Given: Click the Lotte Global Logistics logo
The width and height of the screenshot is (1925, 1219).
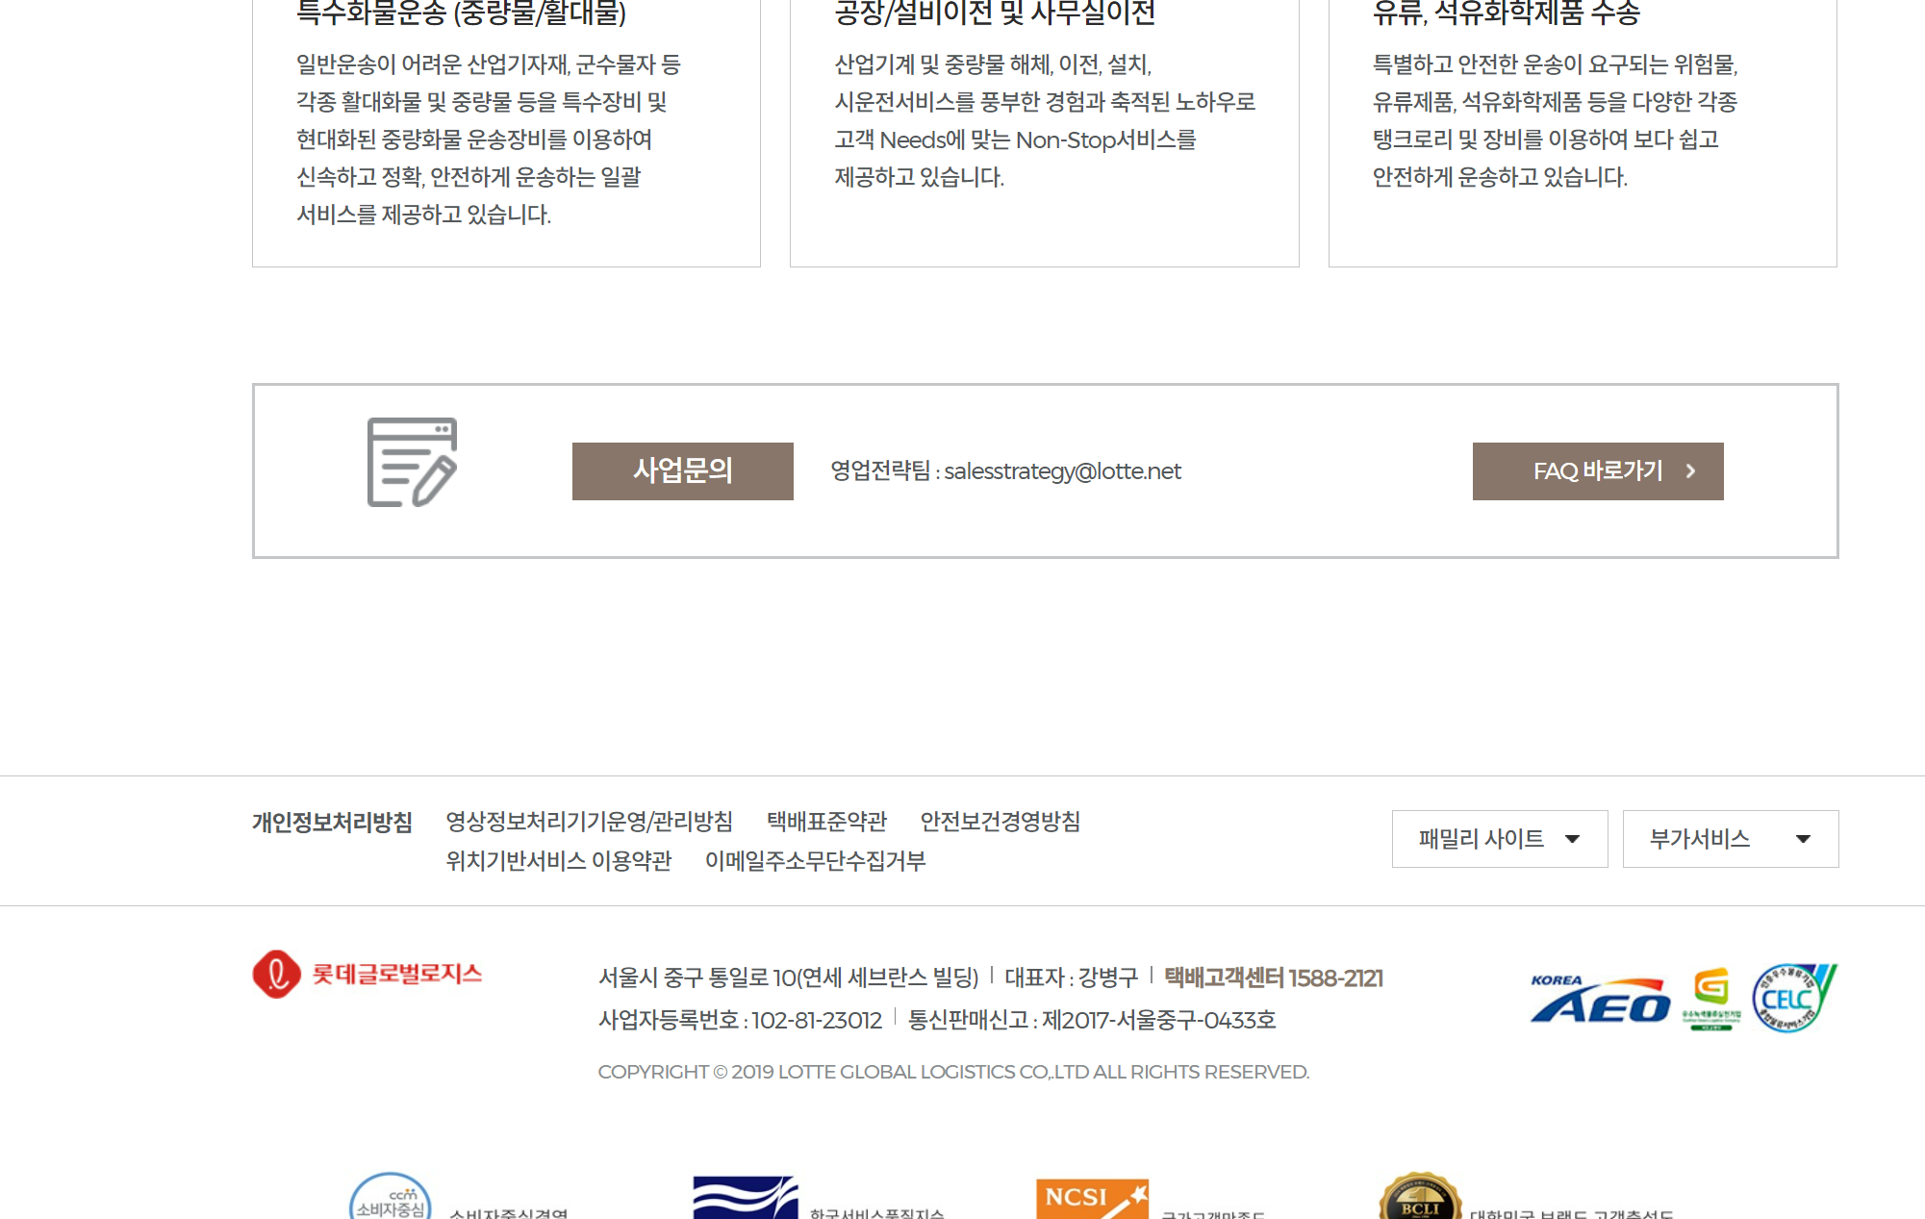Looking at the screenshot, I should pos(367,974).
